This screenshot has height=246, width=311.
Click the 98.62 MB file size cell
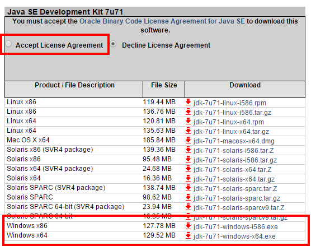click(x=157, y=197)
